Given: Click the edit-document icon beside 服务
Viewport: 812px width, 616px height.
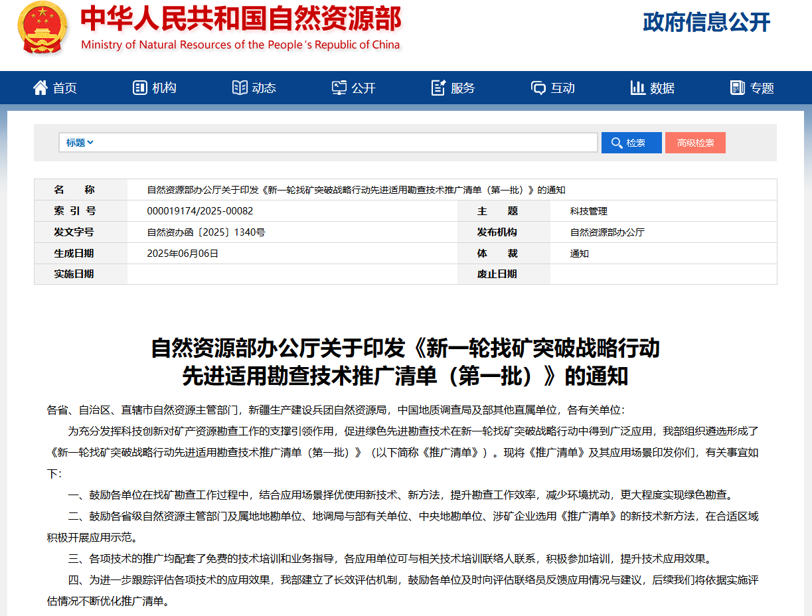Looking at the screenshot, I should (438, 88).
